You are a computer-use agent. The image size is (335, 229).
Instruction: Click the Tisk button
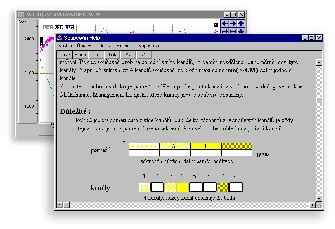tap(112, 55)
